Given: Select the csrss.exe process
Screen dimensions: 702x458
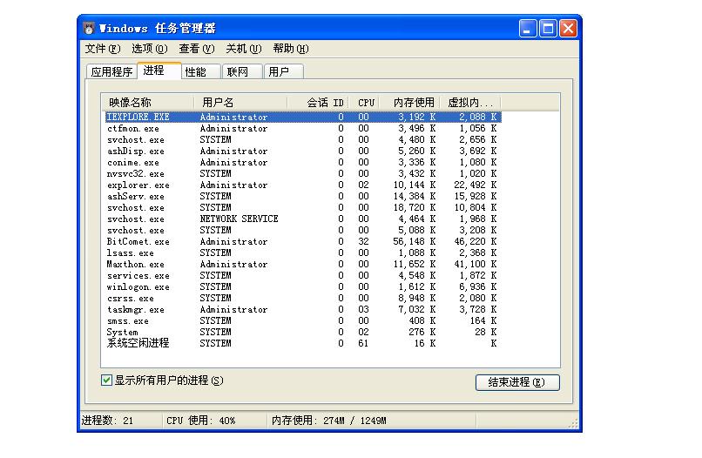Looking at the screenshot, I should [303, 298].
